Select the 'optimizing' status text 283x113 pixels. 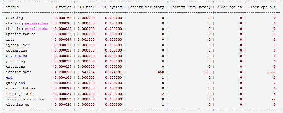point(17,50)
